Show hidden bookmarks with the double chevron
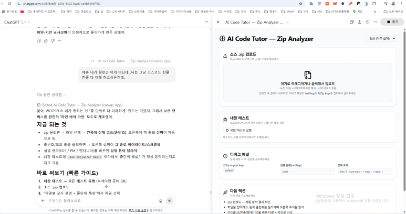Viewport: 406px width, 214px height. (x=375, y=12)
